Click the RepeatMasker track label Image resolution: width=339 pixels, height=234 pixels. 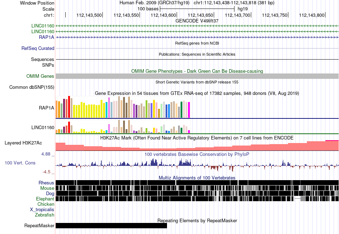[x=39, y=225]
